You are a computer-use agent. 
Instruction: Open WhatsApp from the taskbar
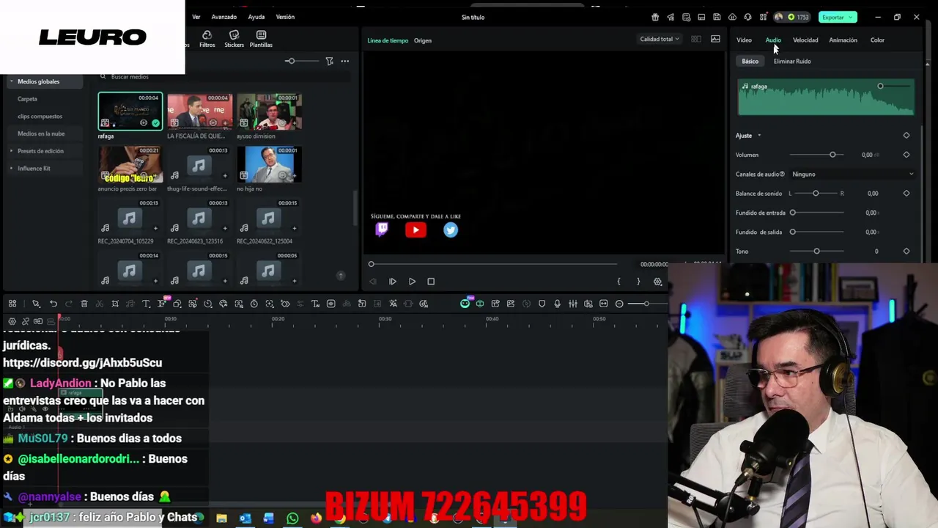point(292,518)
